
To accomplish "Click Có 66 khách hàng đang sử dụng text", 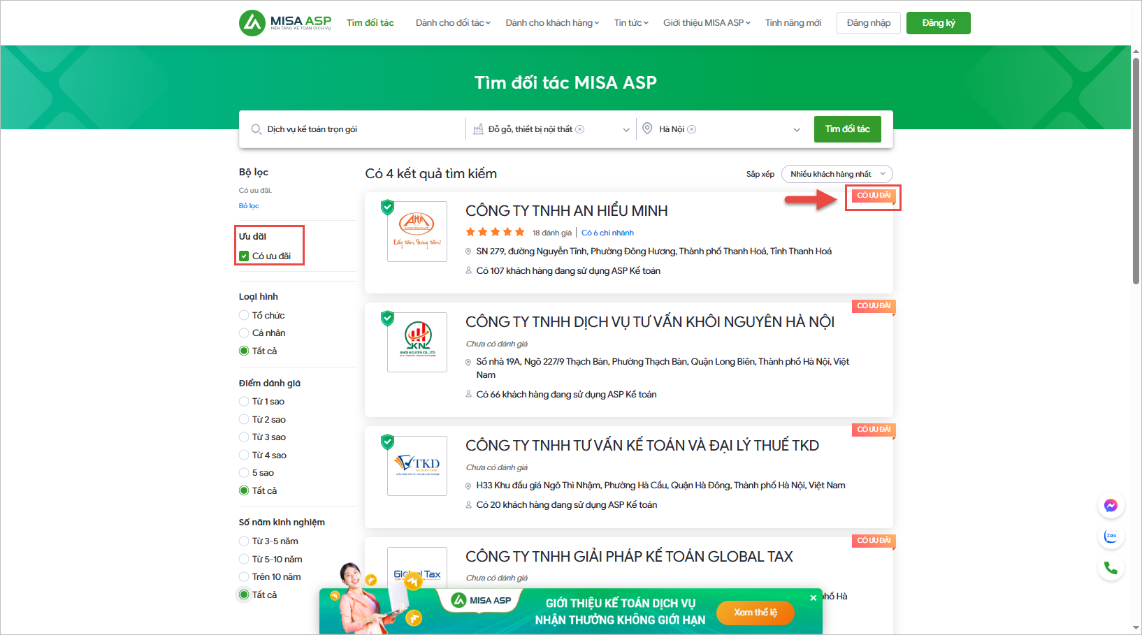I will coord(566,395).
